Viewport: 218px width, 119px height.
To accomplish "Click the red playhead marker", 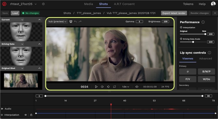I will [x=111, y=104].
